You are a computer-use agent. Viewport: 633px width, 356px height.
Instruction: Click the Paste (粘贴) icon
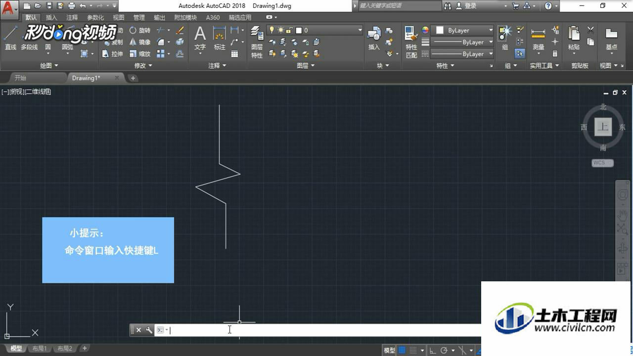coord(574,39)
